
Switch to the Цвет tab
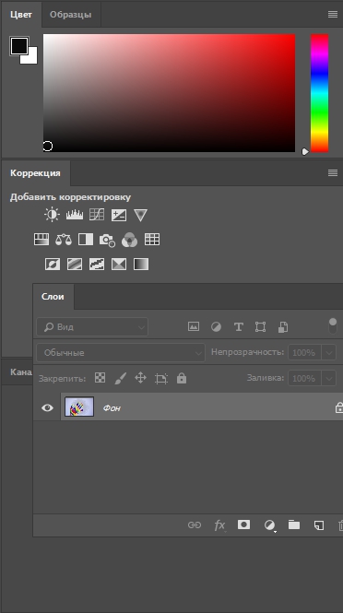click(21, 15)
